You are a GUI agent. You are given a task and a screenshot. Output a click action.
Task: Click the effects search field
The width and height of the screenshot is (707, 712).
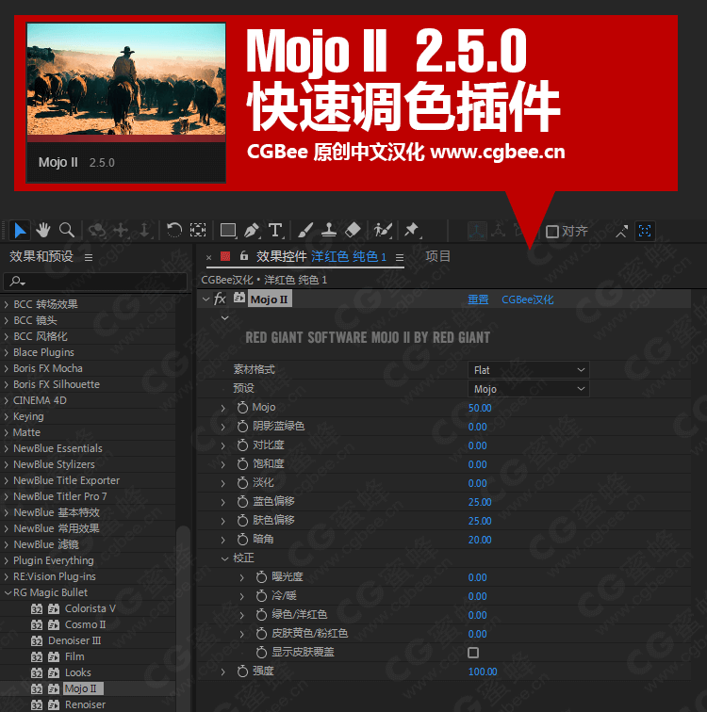pos(95,281)
